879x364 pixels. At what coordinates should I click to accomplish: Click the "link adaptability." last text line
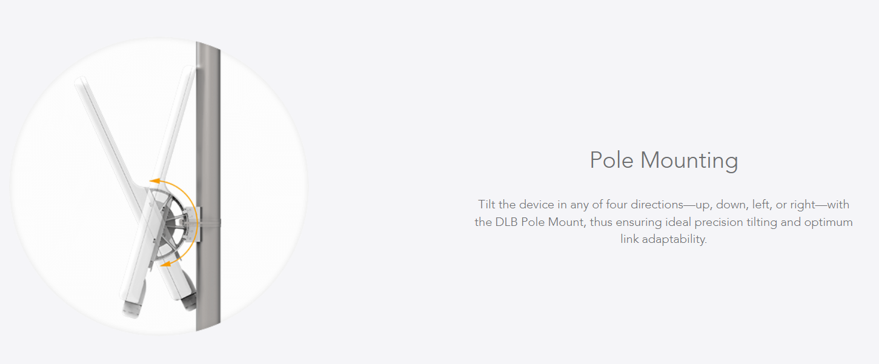coord(664,239)
